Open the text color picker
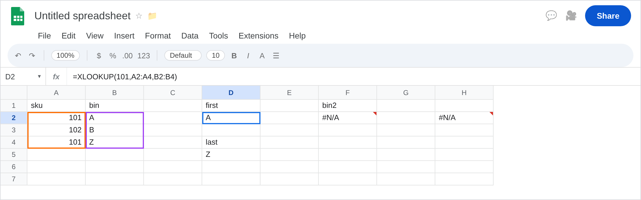This screenshot has width=641, height=200. point(262,56)
